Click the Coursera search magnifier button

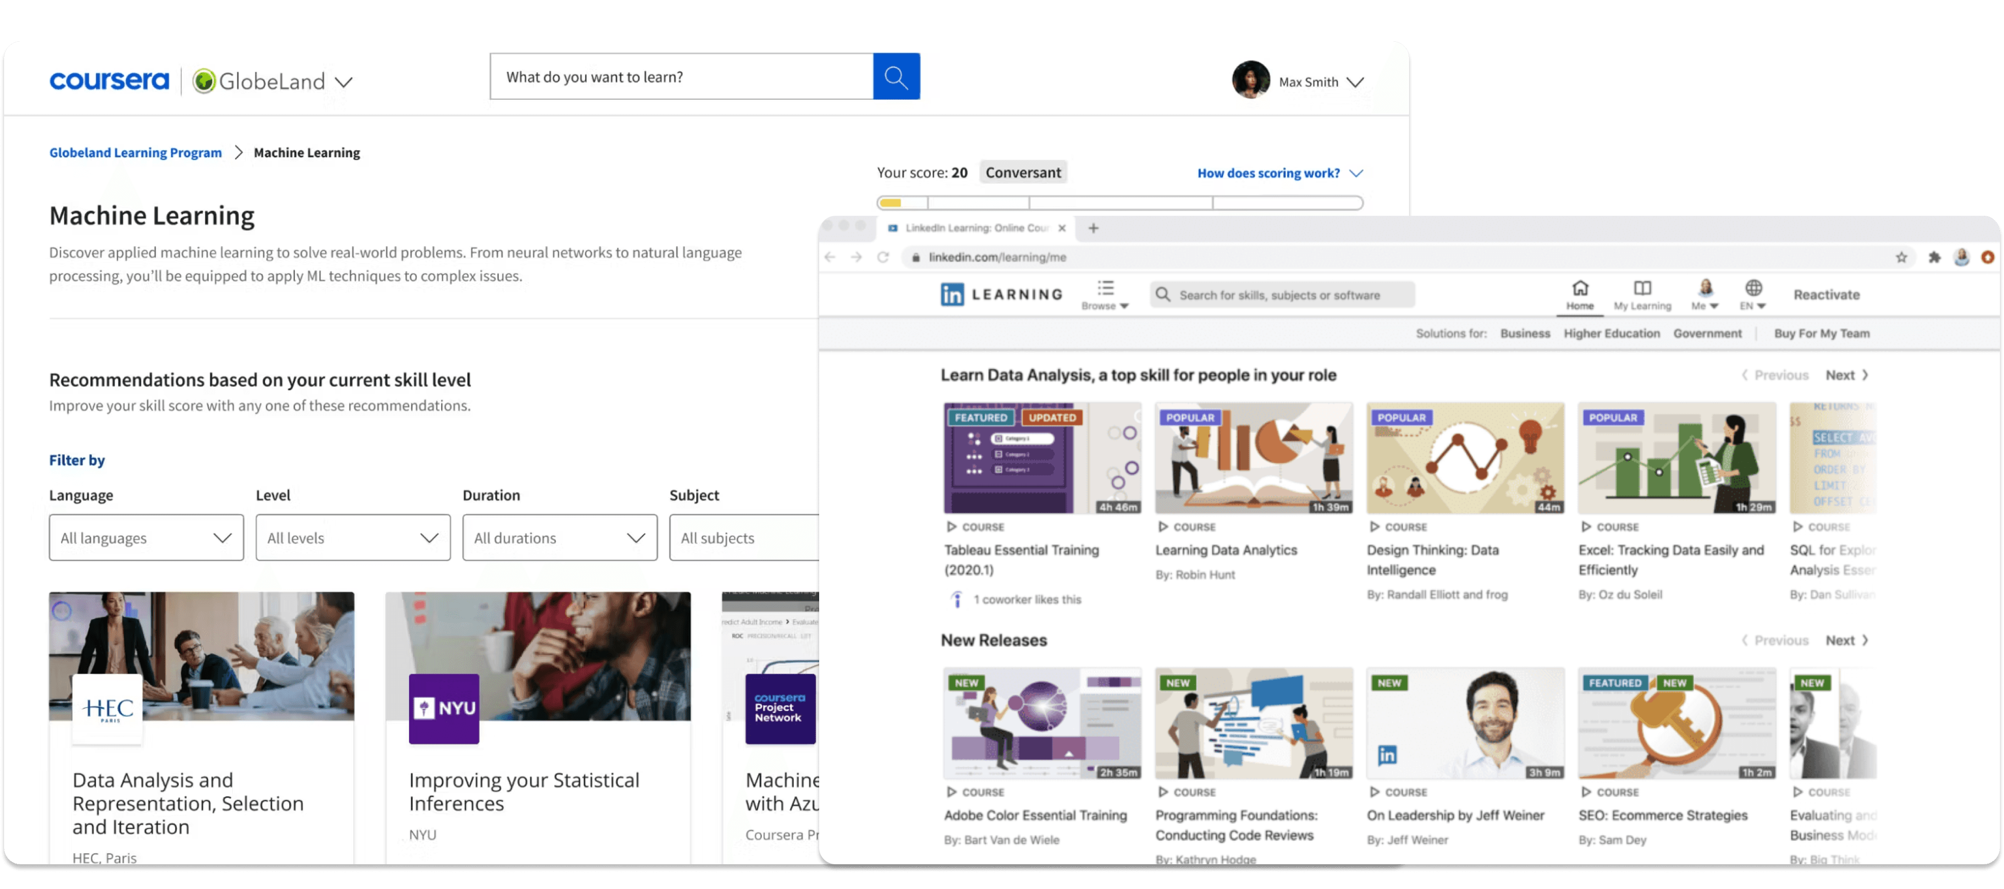pyautogui.click(x=896, y=77)
